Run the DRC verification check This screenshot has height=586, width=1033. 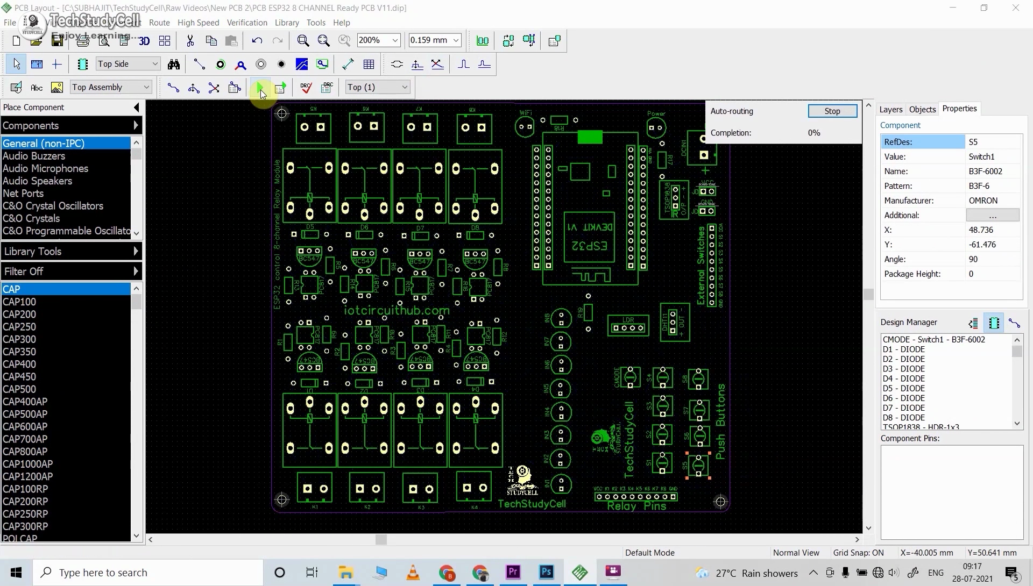coord(305,87)
